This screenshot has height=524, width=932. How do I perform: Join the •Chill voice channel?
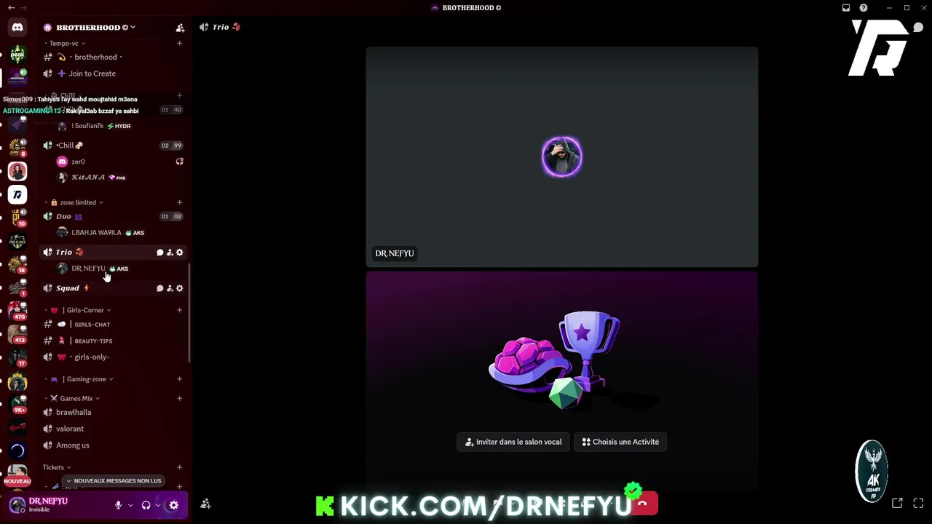pyautogui.click(x=113, y=146)
